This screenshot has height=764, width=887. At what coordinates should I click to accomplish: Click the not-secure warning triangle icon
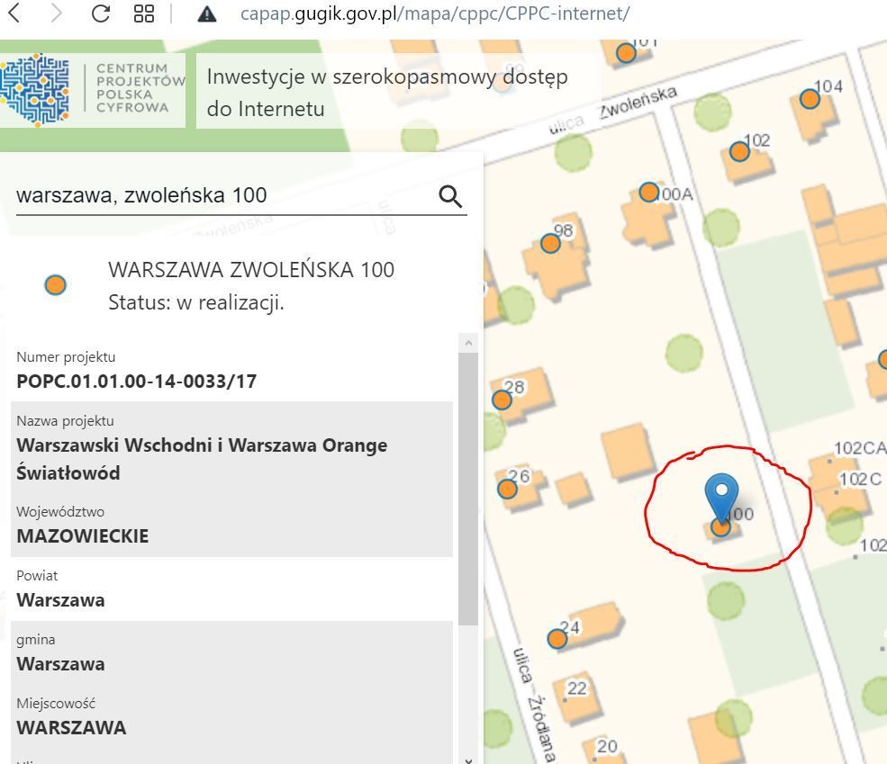(x=207, y=13)
